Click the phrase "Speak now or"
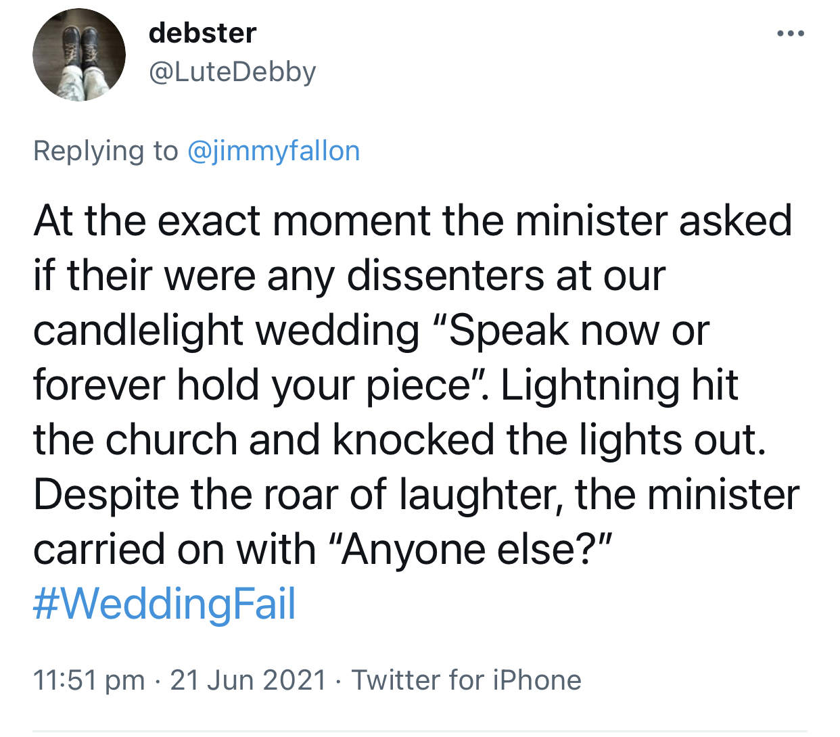 point(578,331)
